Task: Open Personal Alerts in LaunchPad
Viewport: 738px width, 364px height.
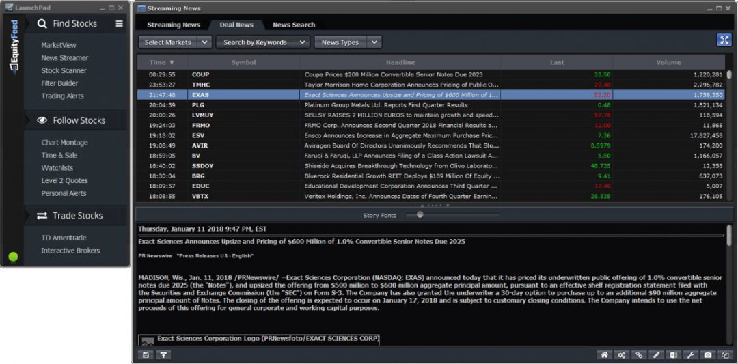Action: 64,193
